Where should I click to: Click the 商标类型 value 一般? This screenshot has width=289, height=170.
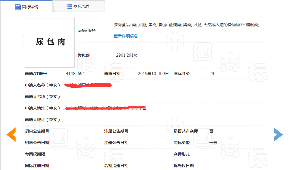(x=213, y=143)
